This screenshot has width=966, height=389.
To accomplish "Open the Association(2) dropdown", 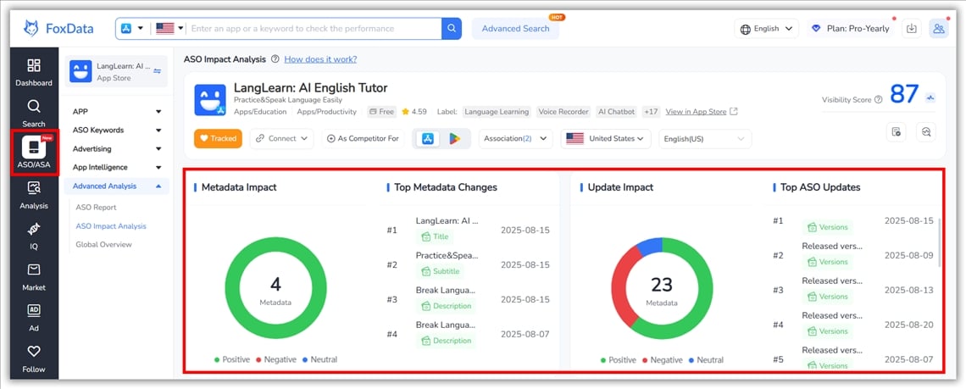I will tap(515, 139).
